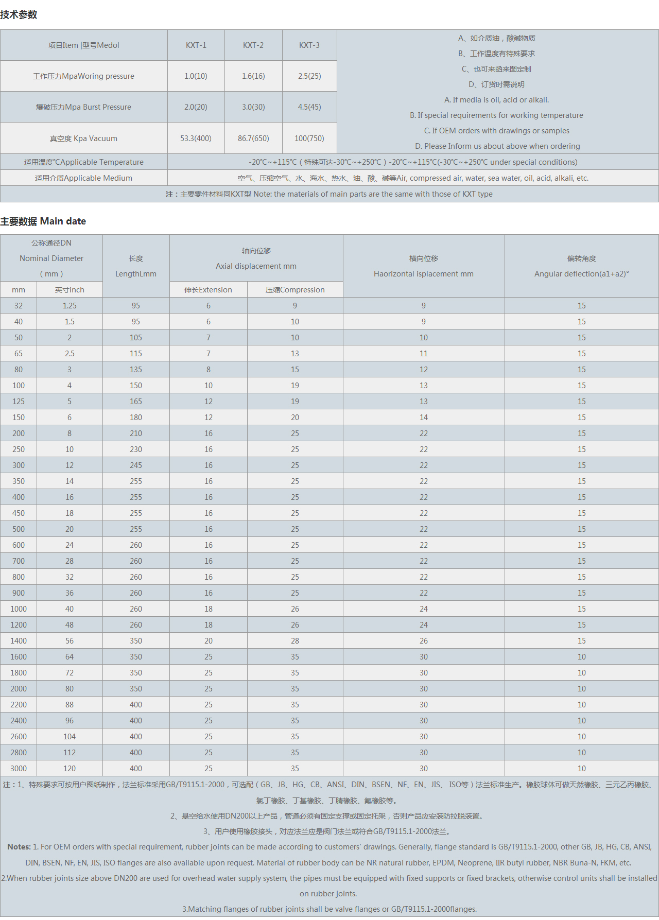659x920 pixels.
Task: Select the Applicable Temperature row label
Action: point(83,162)
